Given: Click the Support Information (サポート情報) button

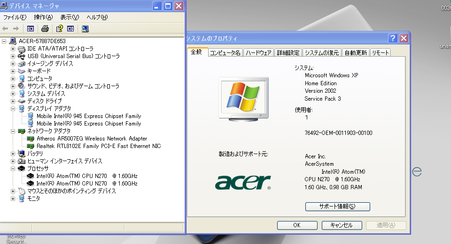Looking at the screenshot, I should pyautogui.click(x=337, y=207).
